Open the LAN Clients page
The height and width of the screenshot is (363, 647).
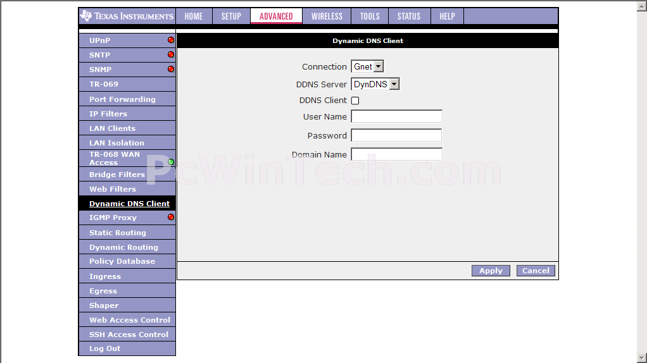point(127,128)
